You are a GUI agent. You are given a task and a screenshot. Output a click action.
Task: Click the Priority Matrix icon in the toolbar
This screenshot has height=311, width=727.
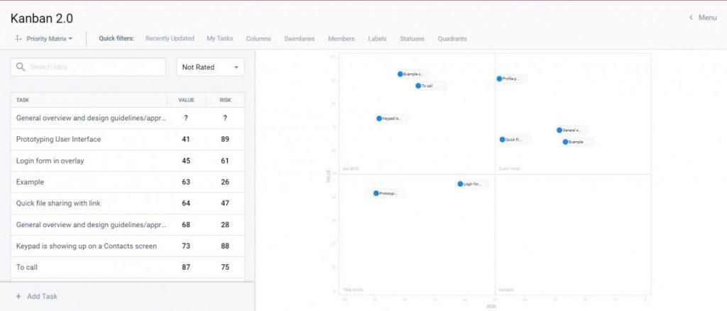click(x=18, y=38)
